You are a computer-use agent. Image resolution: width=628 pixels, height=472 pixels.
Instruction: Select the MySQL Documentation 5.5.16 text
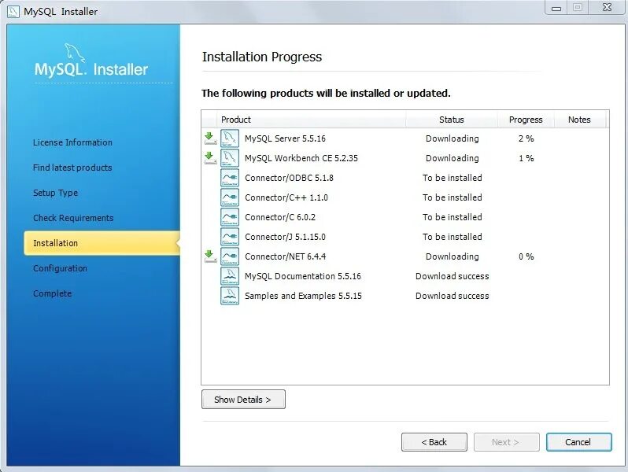coord(303,276)
